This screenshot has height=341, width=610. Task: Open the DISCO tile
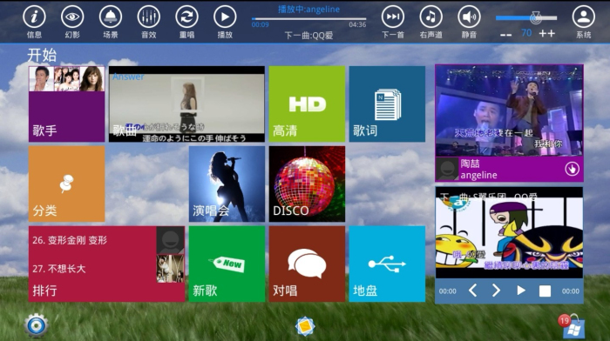307,184
